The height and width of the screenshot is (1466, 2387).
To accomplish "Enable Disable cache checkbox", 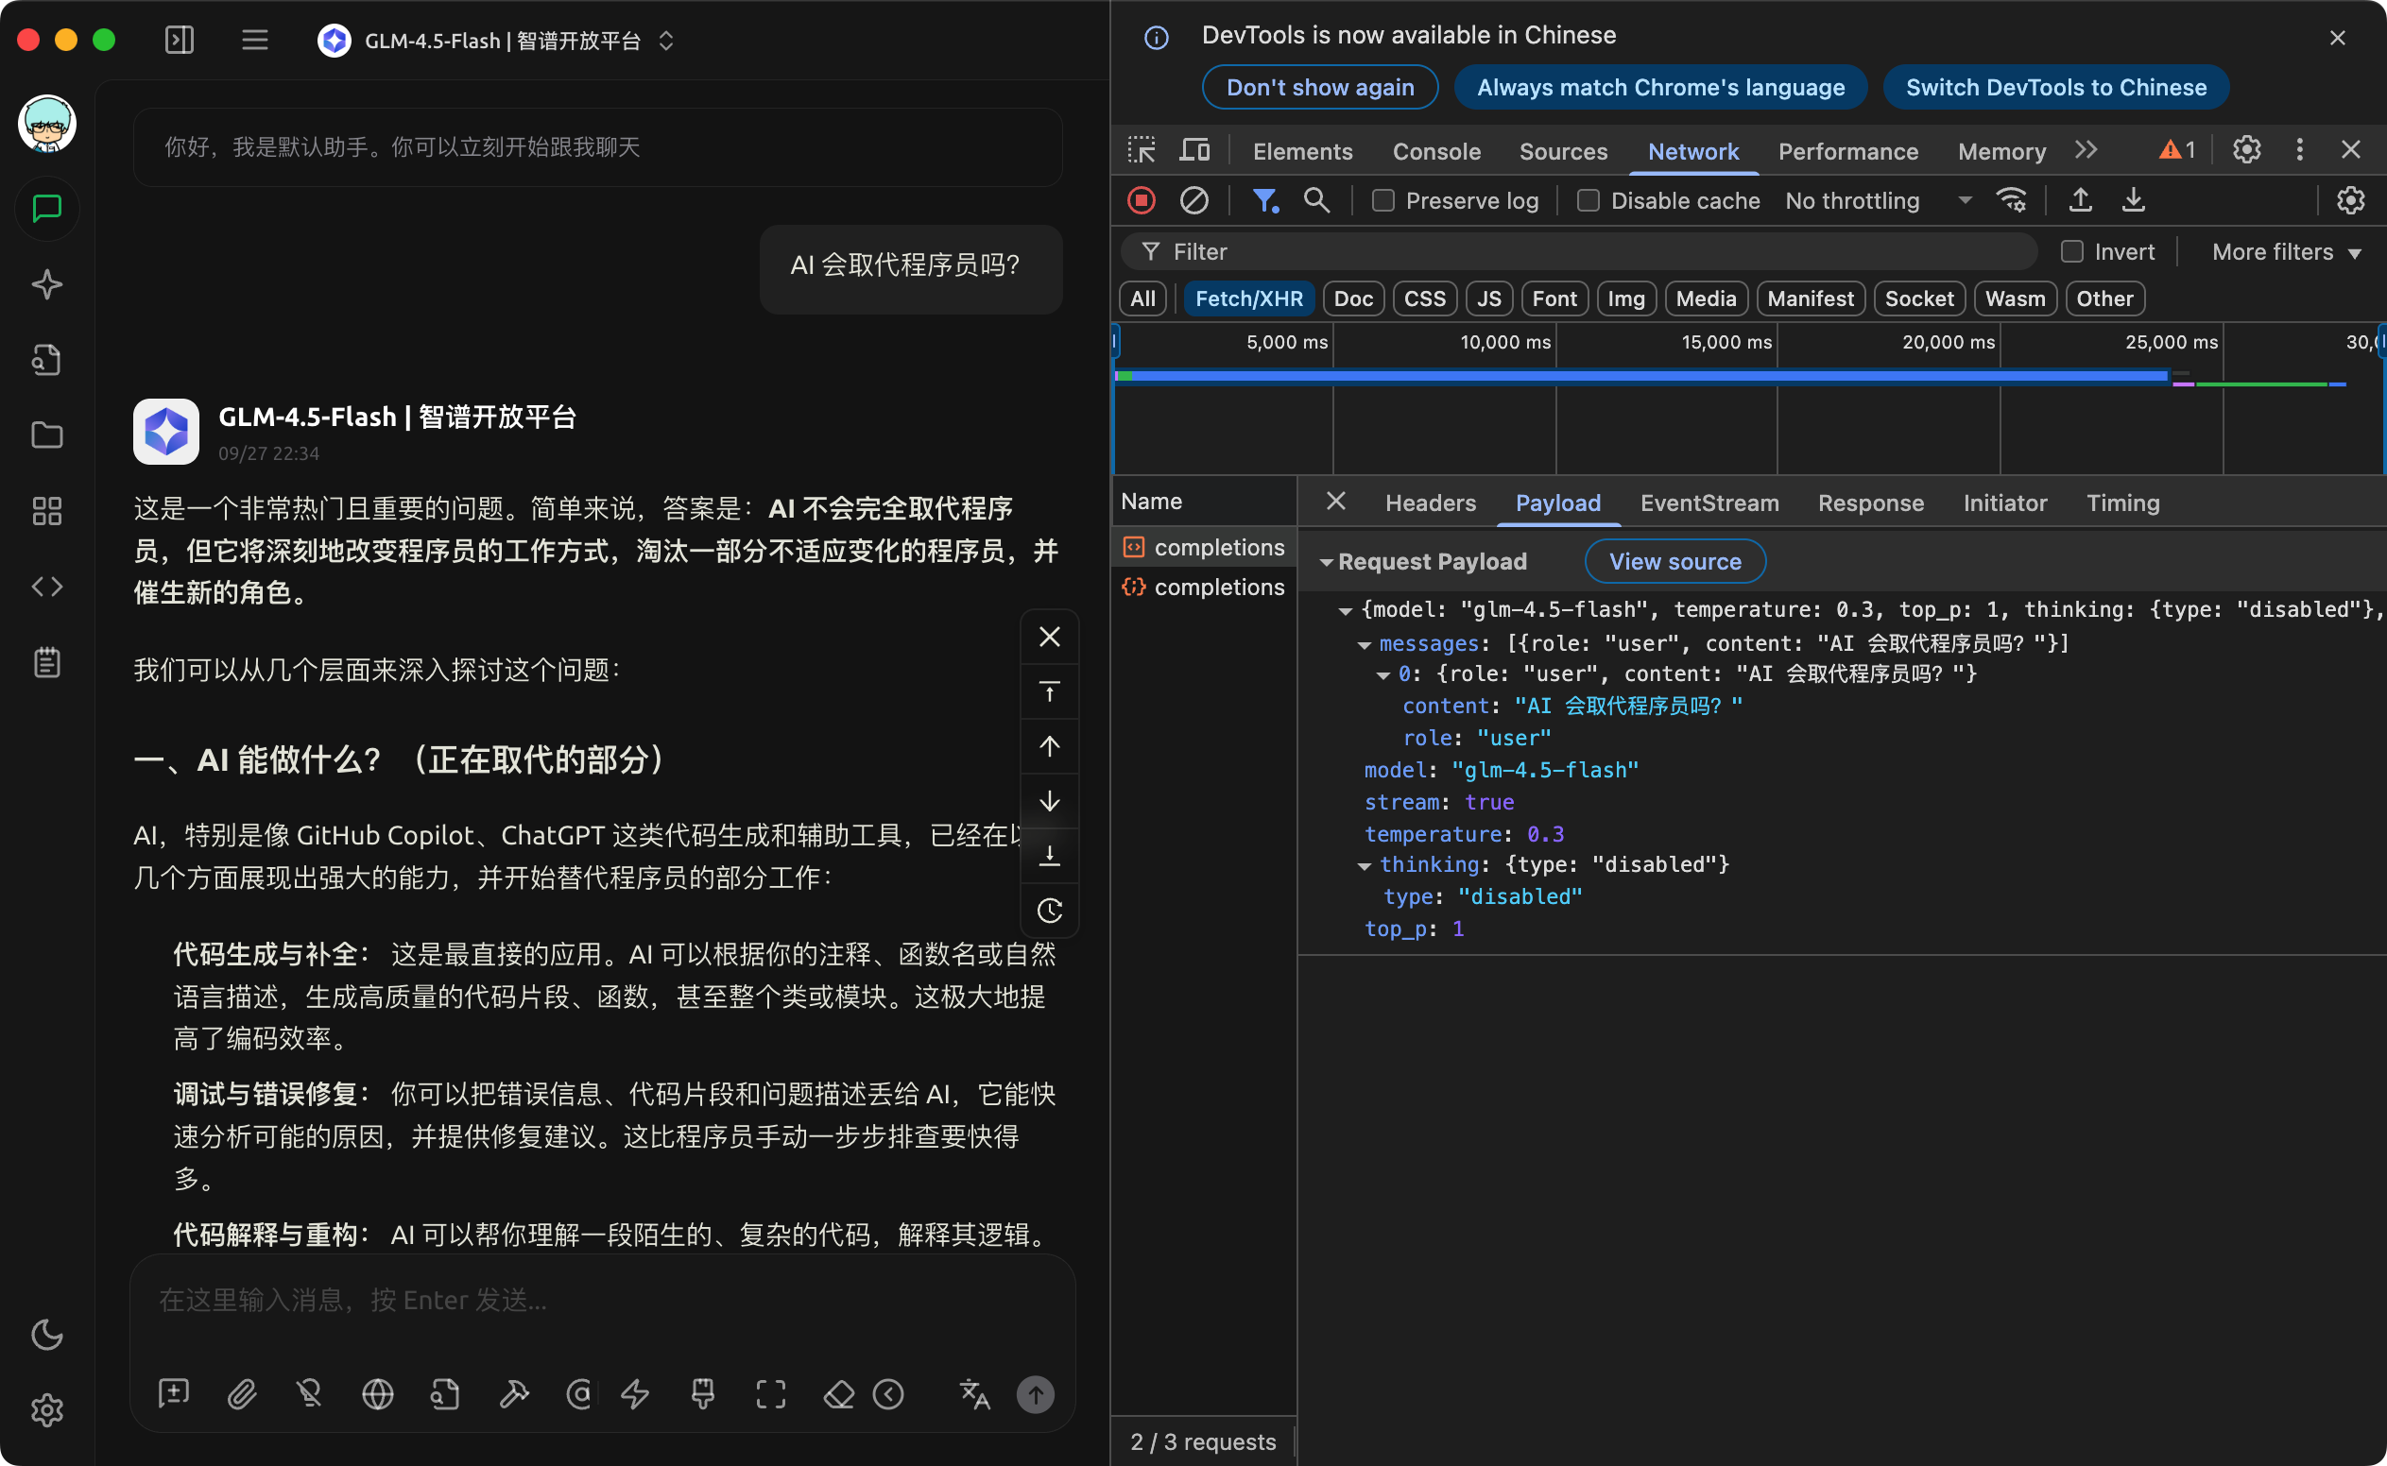I will pos(1588,200).
